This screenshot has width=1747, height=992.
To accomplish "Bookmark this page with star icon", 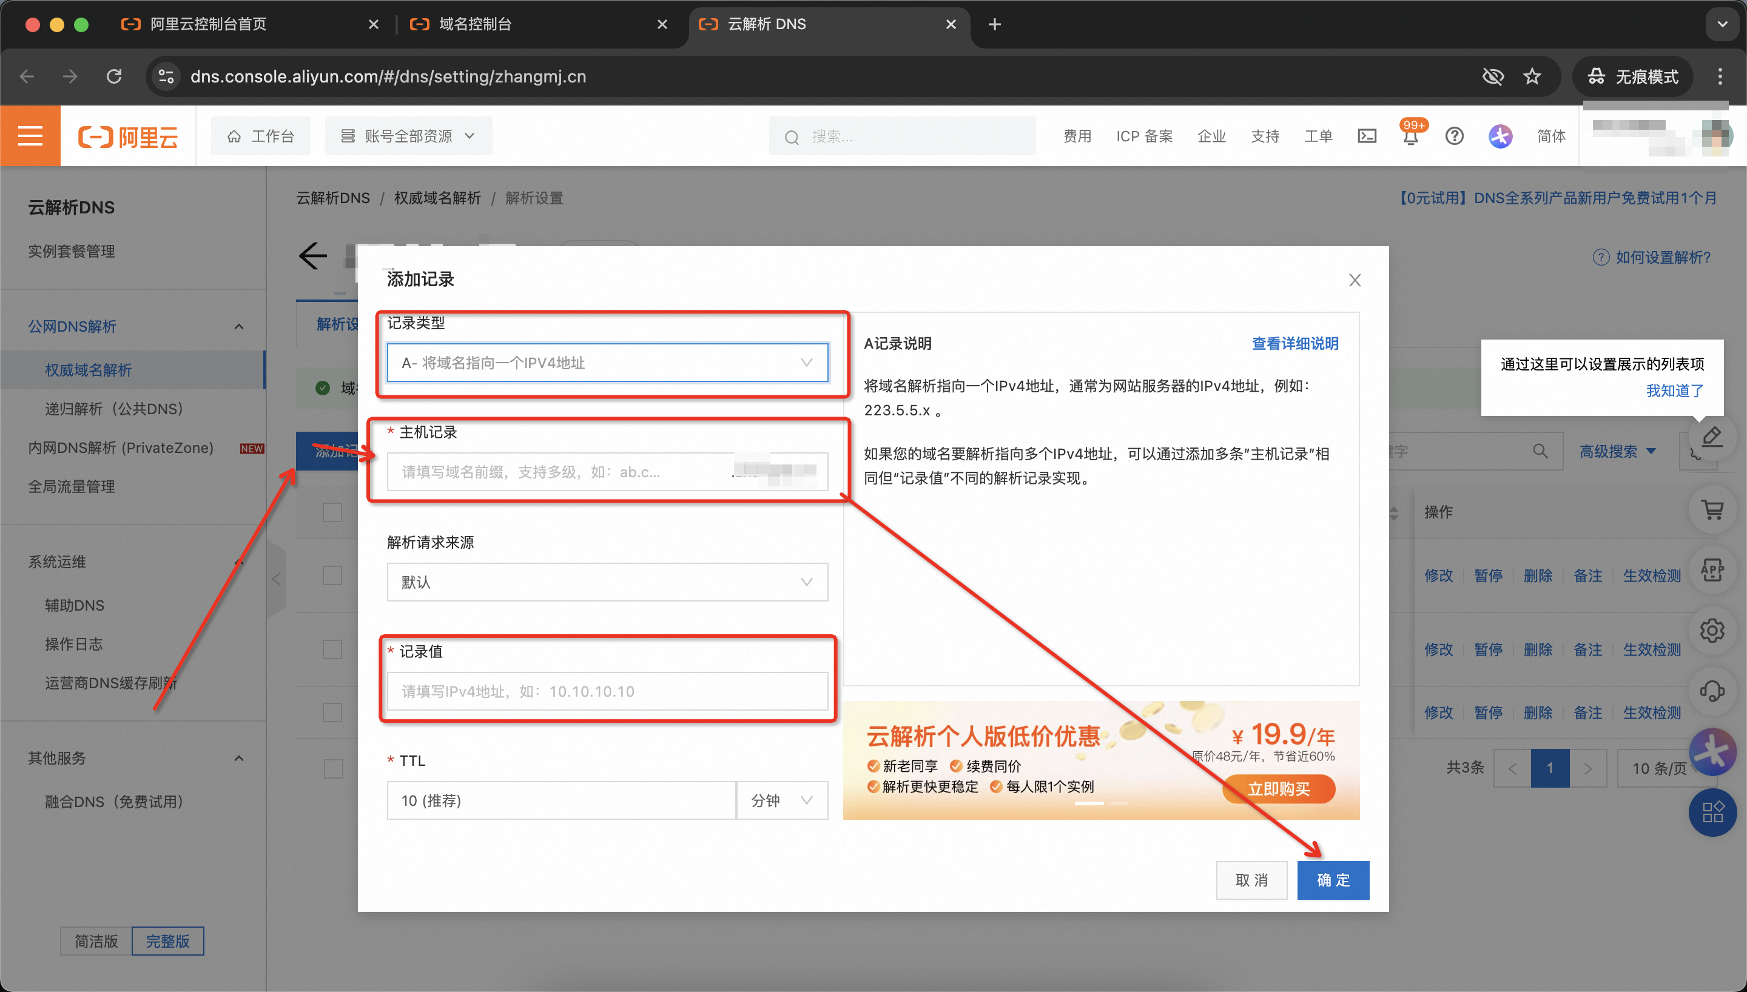I will click(1532, 76).
